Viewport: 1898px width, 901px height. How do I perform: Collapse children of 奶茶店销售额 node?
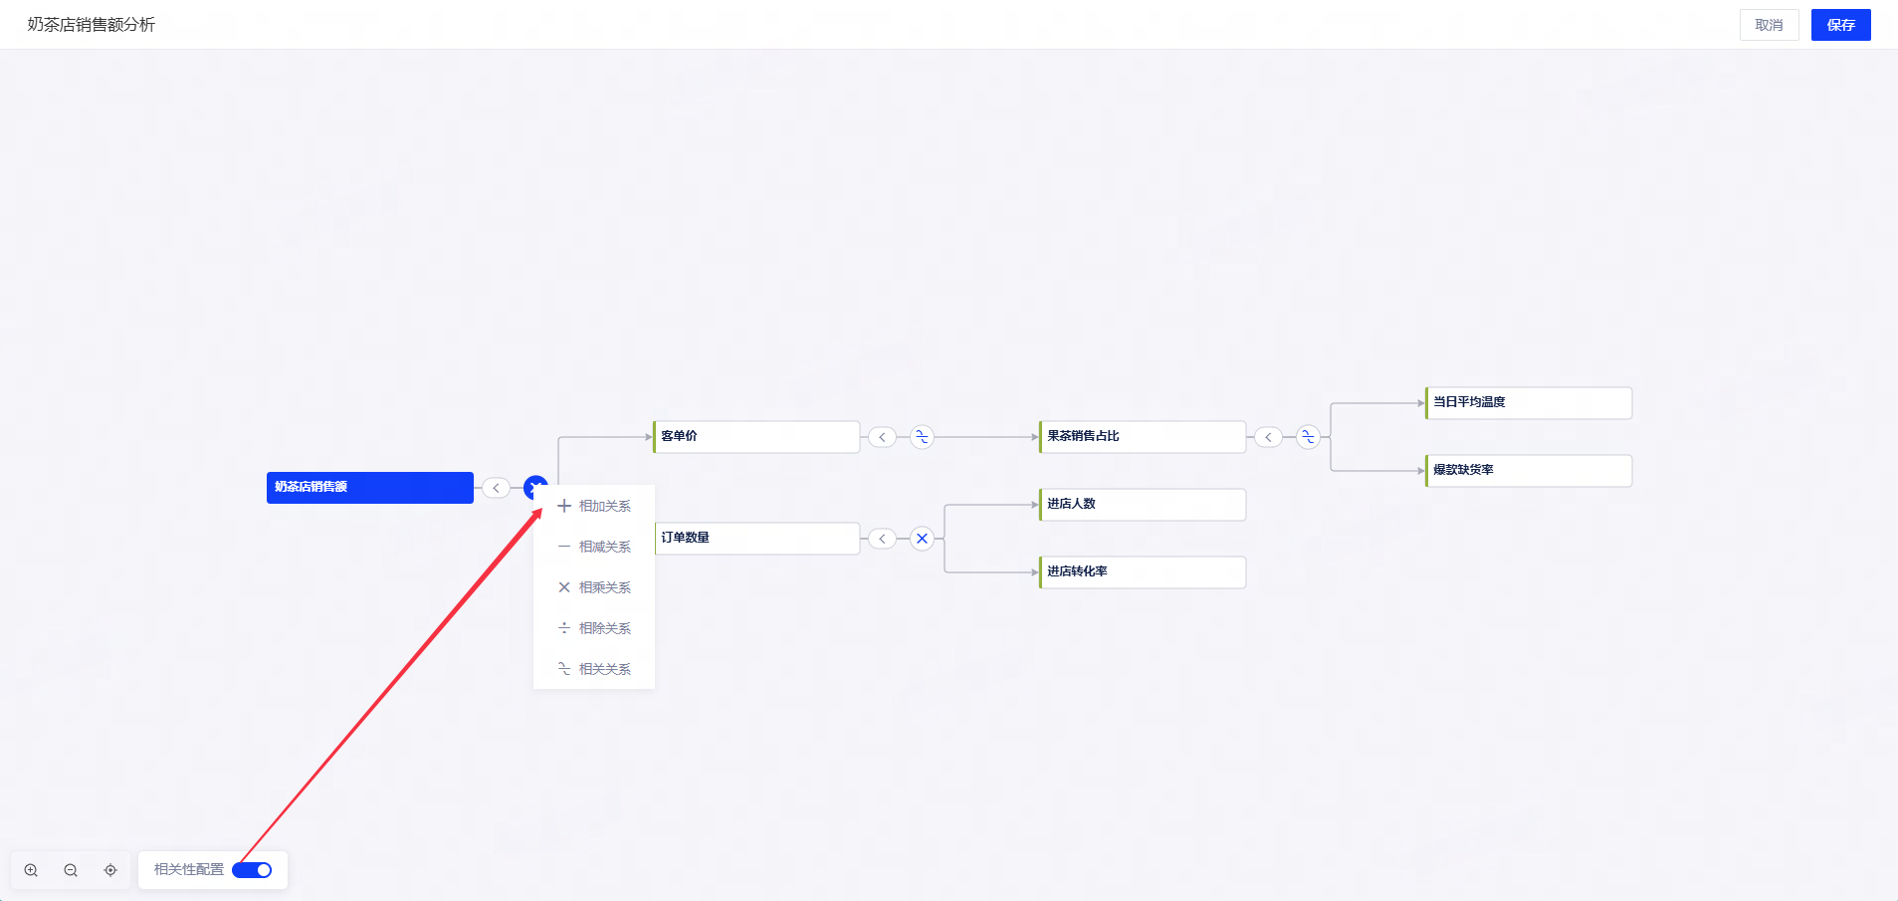pos(496,488)
